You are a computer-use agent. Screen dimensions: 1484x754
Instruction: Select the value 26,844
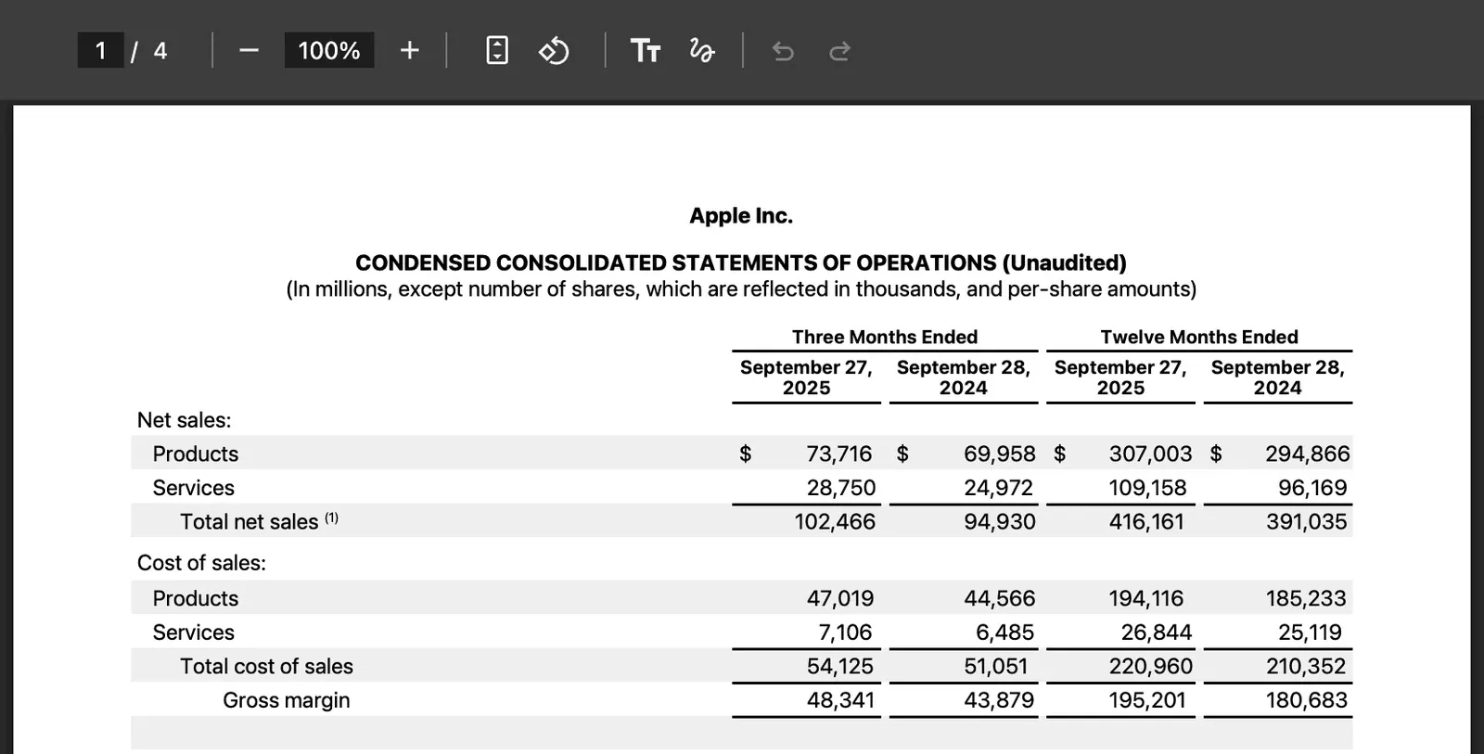click(1157, 633)
